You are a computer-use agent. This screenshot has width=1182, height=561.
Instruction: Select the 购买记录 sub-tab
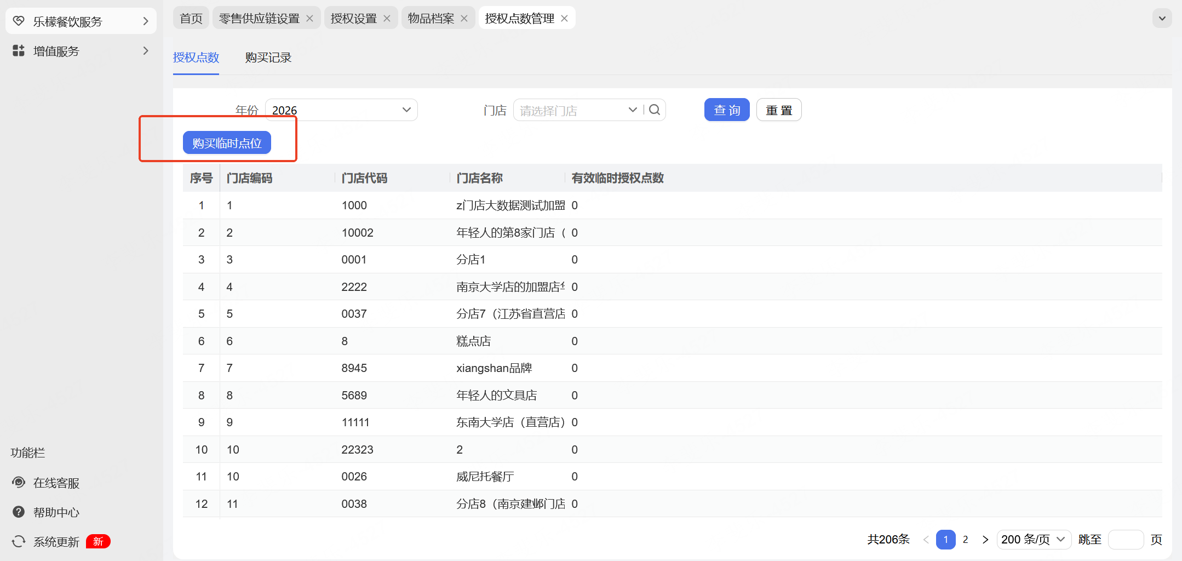[268, 58]
